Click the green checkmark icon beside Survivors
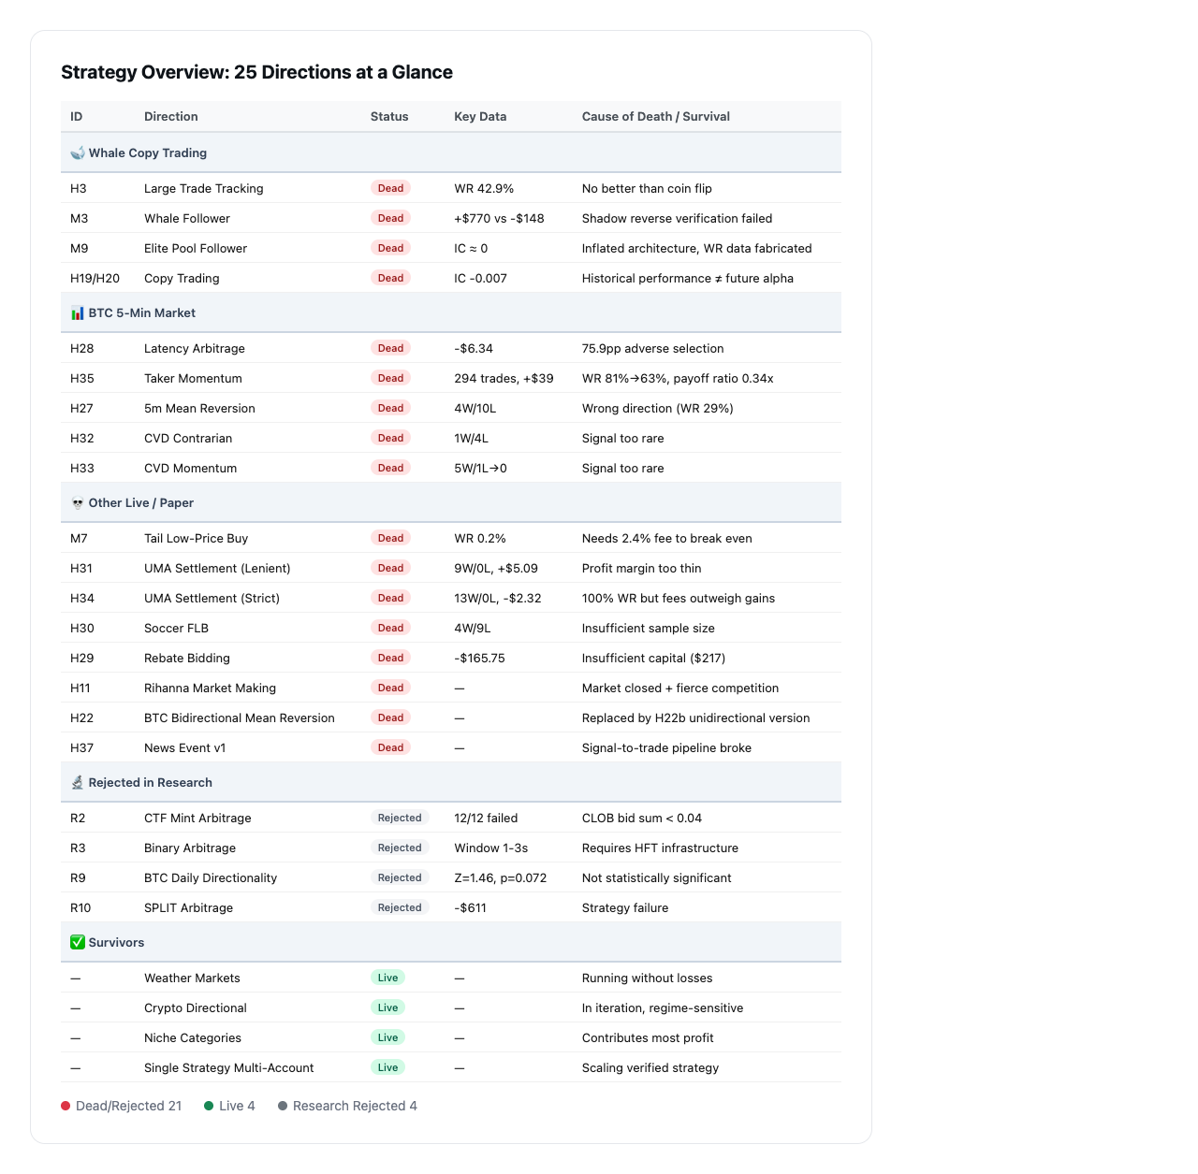The width and height of the screenshot is (1198, 1174). [x=78, y=942]
